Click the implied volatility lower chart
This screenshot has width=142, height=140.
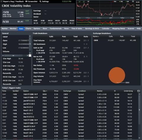[105, 22]
